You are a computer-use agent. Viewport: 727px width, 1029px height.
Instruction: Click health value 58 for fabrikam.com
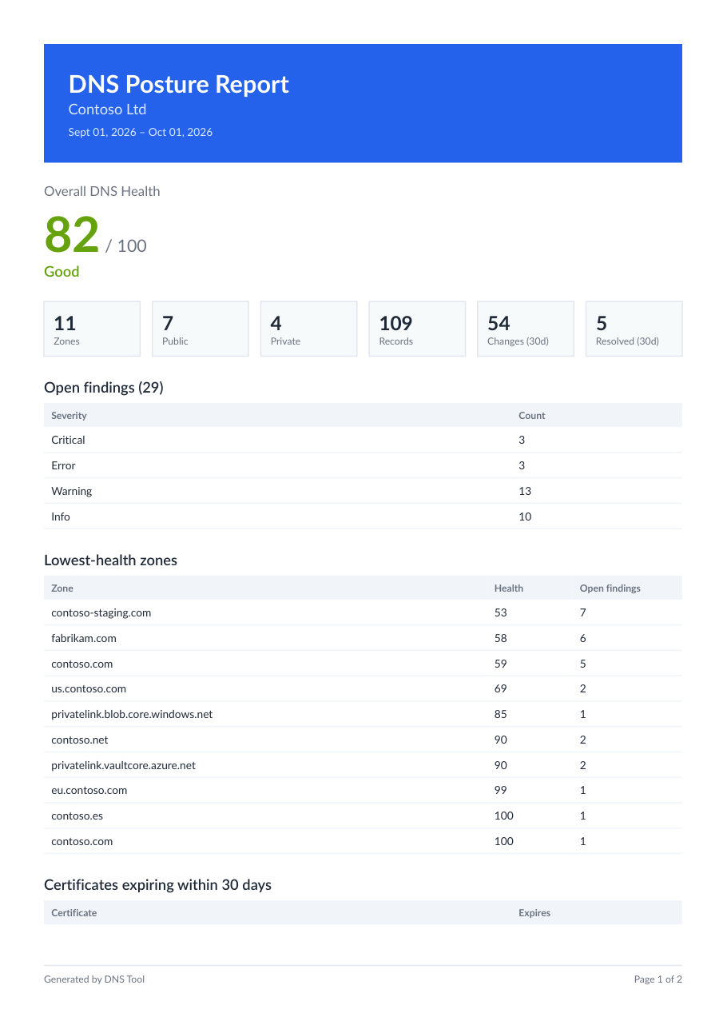(x=501, y=638)
